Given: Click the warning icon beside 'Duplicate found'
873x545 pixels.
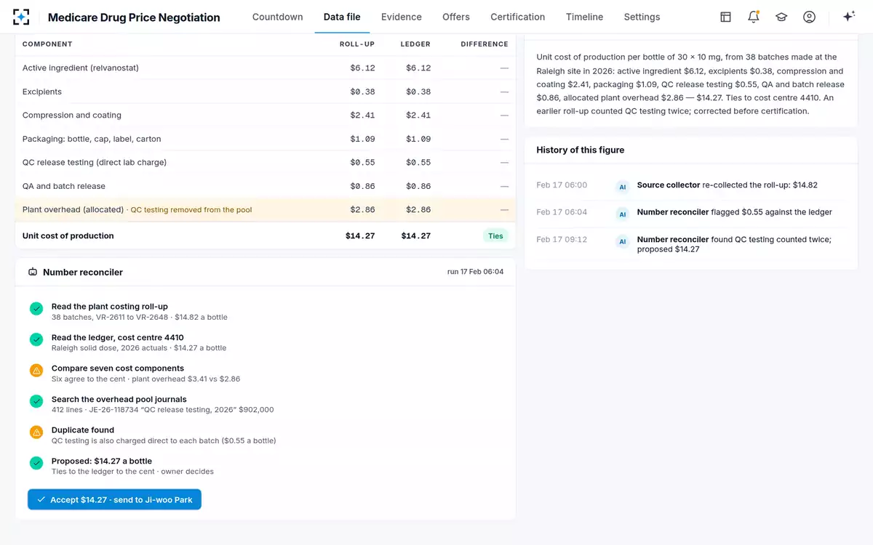Looking at the screenshot, I should click(36, 432).
